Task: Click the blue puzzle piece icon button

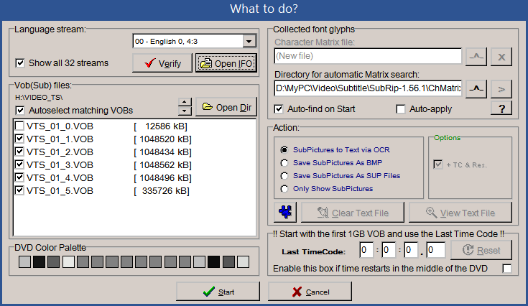Action: point(285,212)
